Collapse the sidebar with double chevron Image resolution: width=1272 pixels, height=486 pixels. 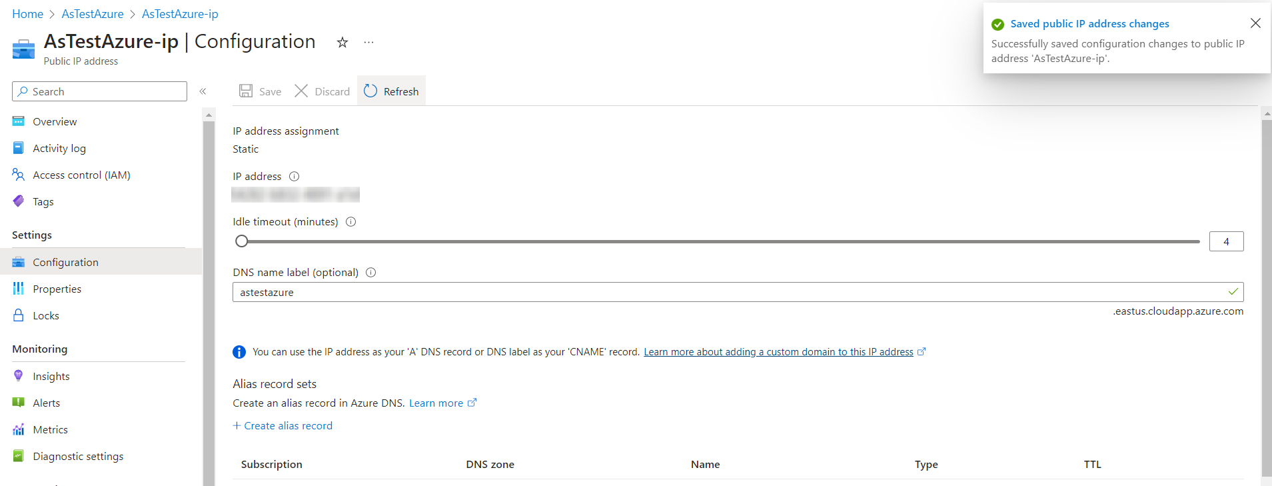(203, 91)
